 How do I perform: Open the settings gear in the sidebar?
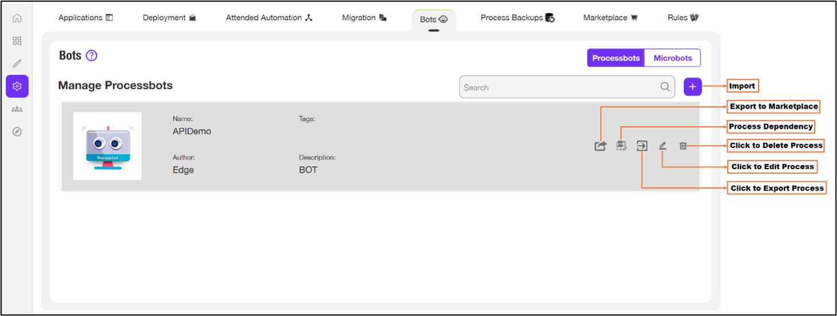17,86
